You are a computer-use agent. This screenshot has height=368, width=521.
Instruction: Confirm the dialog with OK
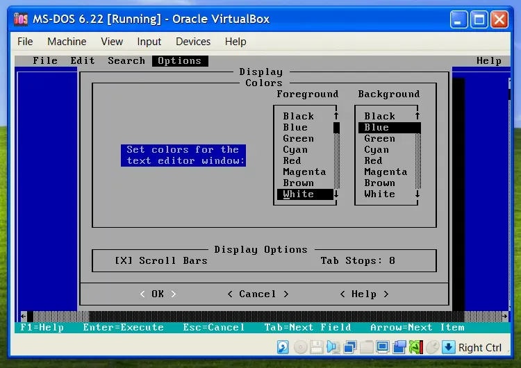pos(158,294)
